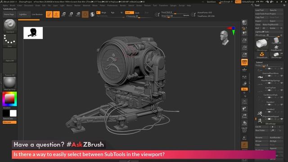Open the Document menu
This screenshot has height=162, width=288.
point(29,5)
